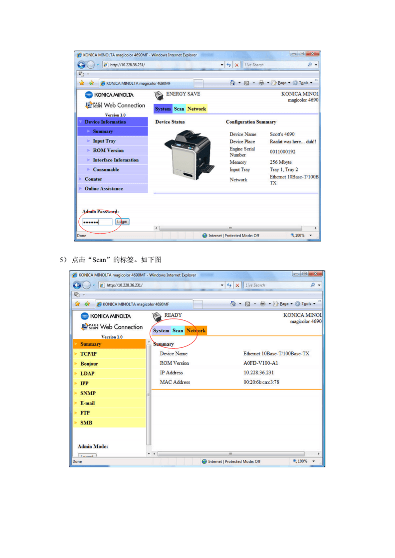Image resolution: width=395 pixels, height=558 pixels.
Task: Click address bar URL in top window
Action: pos(128,65)
